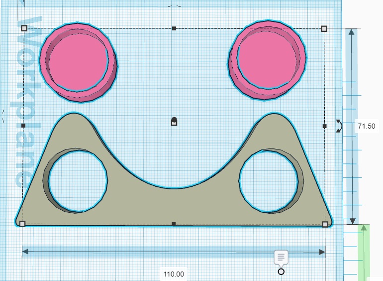Image resolution: width=383 pixels, height=281 pixels.
Task: Click the black cone height handle
Action: (x=174, y=121)
